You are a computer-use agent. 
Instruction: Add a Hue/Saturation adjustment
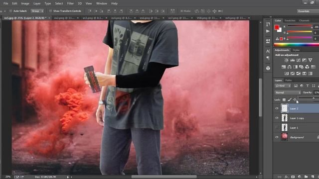(284, 67)
